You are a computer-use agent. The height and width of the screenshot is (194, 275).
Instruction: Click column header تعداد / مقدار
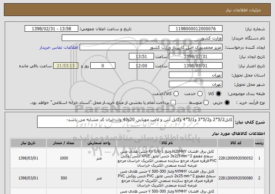point(64,143)
